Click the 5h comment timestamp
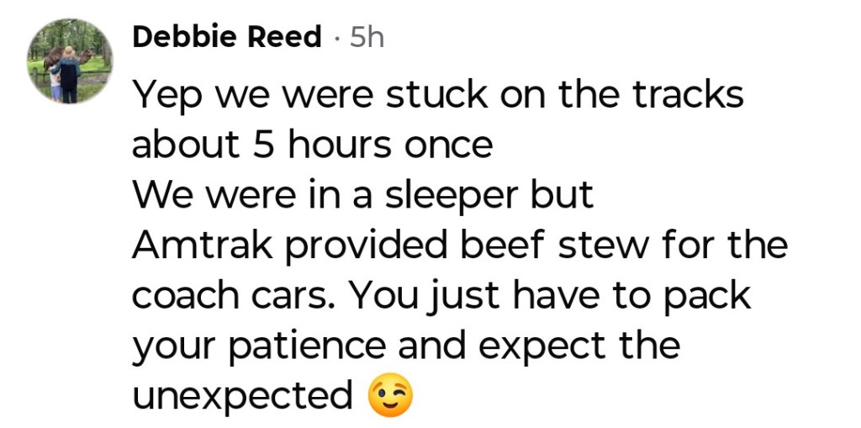Screen dimensions: 861x428 [x=366, y=37]
